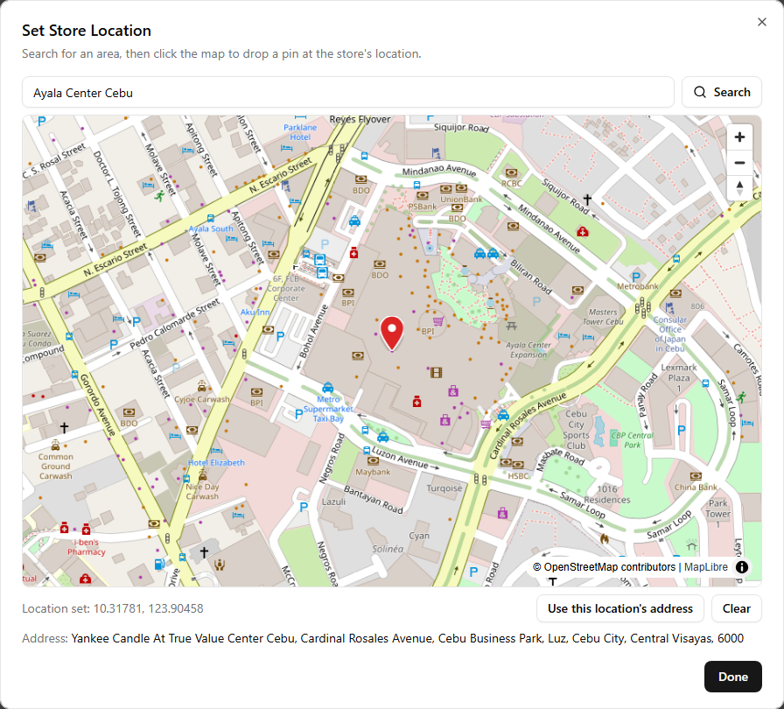Screen dimensions: 784x709
Task: Clear the set location
Action: pos(736,608)
